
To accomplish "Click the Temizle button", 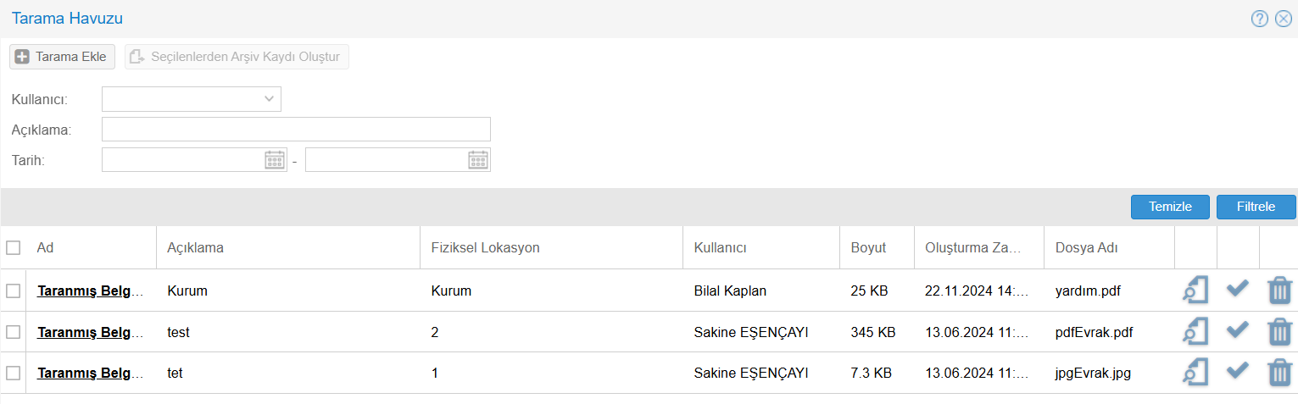I will 1170,207.
